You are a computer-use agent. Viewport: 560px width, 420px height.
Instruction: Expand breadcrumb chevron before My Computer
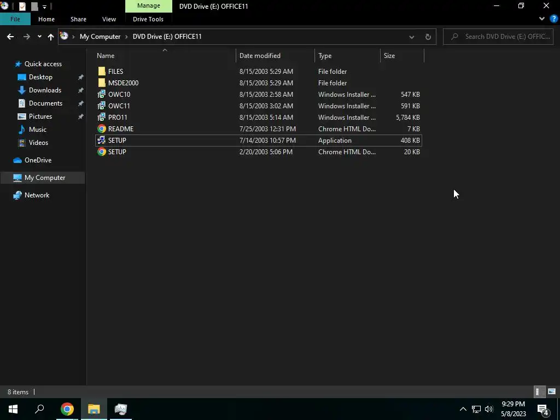(74, 37)
